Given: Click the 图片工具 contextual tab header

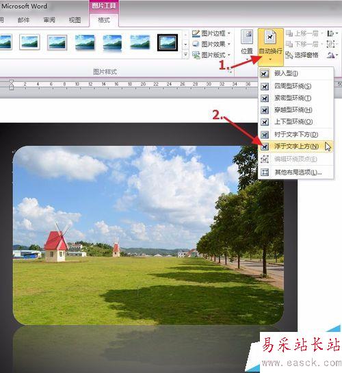Looking at the screenshot, I should [x=104, y=5].
